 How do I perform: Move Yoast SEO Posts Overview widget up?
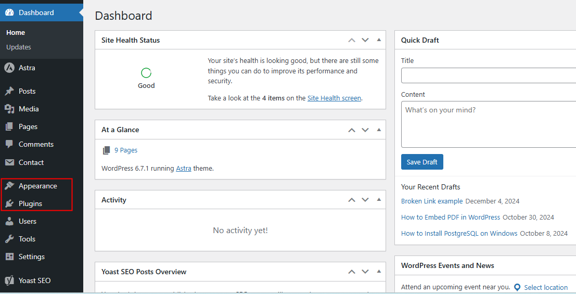pos(352,272)
